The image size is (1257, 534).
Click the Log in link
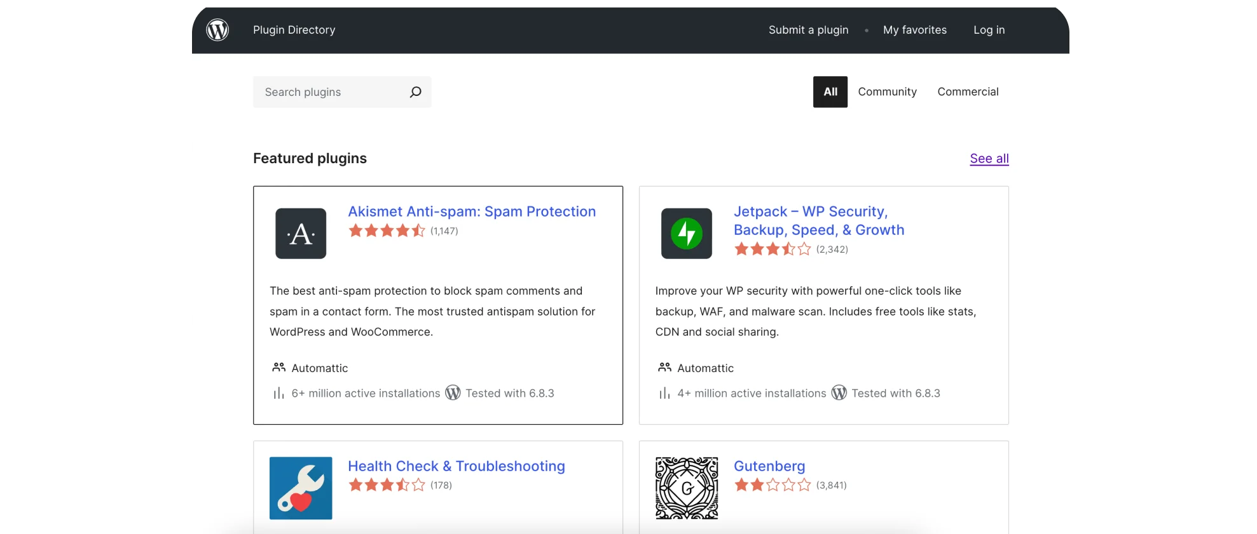pyautogui.click(x=989, y=30)
